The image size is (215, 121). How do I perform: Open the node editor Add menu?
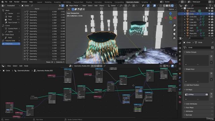click(21, 66)
